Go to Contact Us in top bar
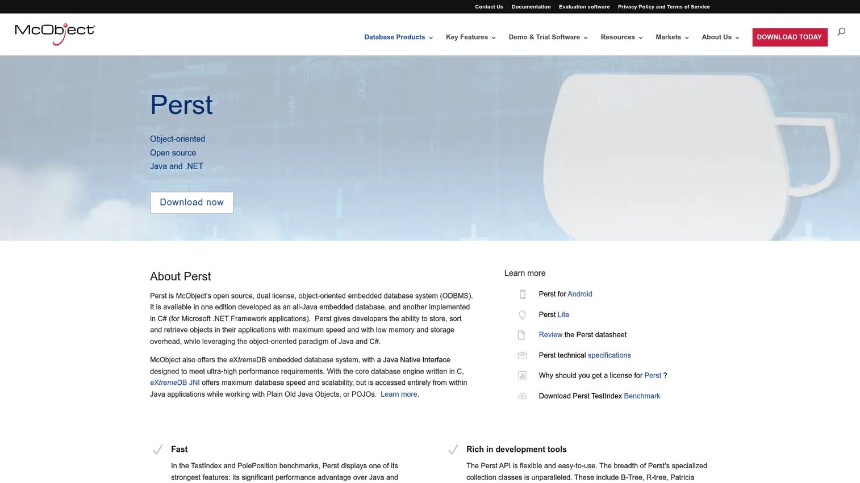 pos(489,7)
